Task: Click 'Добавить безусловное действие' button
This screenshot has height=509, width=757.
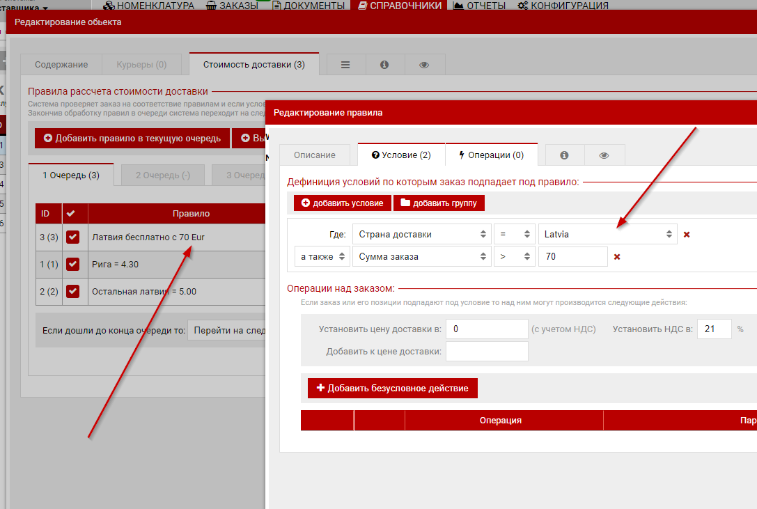Action: point(392,388)
